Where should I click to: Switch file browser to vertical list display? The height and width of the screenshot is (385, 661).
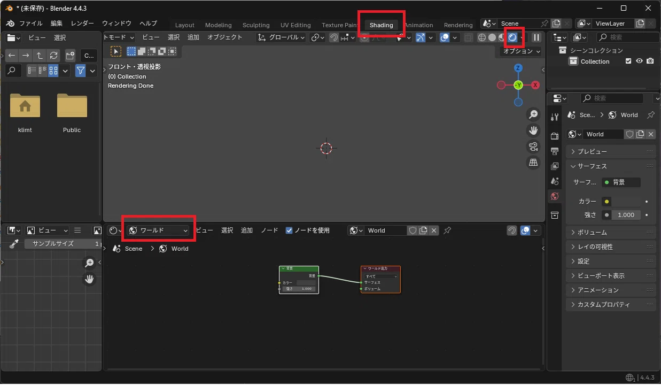pyautogui.click(x=32, y=71)
